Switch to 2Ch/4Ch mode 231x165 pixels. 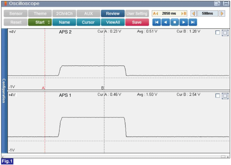64,14
